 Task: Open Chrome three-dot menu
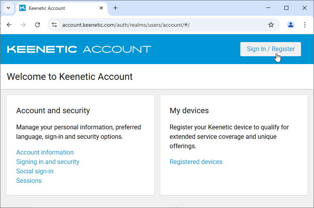point(305,25)
